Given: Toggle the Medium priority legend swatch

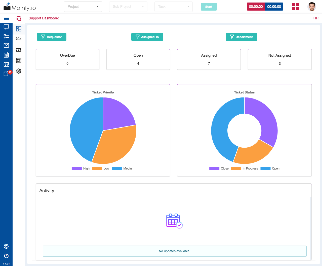Looking at the screenshot, I should 117,169.
